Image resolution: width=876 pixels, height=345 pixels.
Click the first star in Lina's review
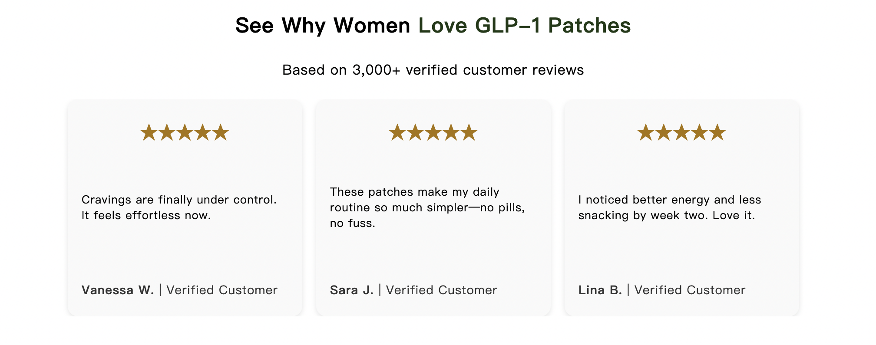(x=646, y=133)
